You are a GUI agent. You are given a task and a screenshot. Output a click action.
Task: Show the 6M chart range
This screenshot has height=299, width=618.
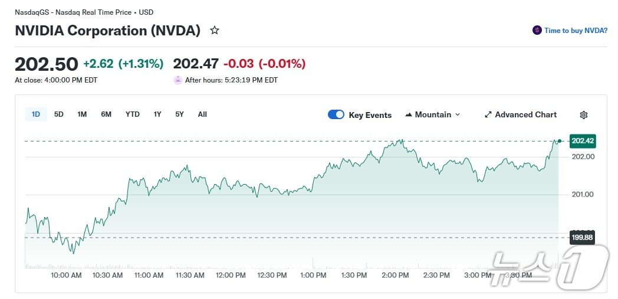[106, 114]
